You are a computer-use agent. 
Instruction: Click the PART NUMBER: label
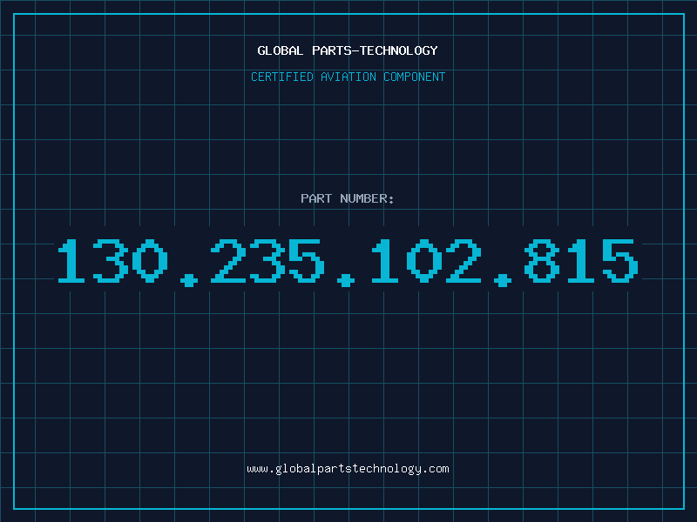(348, 198)
